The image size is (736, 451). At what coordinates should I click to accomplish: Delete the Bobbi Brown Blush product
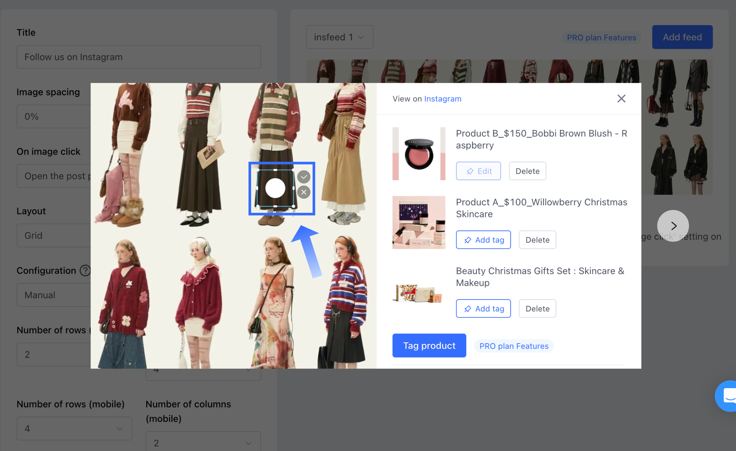527,171
